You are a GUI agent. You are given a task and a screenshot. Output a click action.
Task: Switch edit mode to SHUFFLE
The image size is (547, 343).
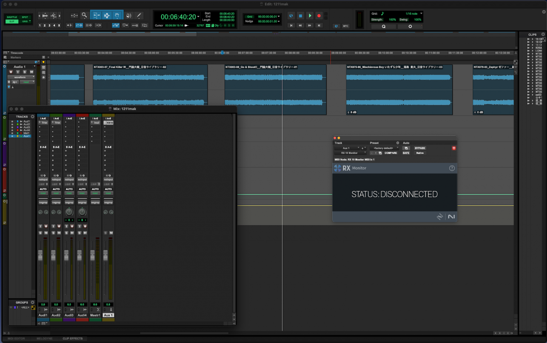(11, 17)
